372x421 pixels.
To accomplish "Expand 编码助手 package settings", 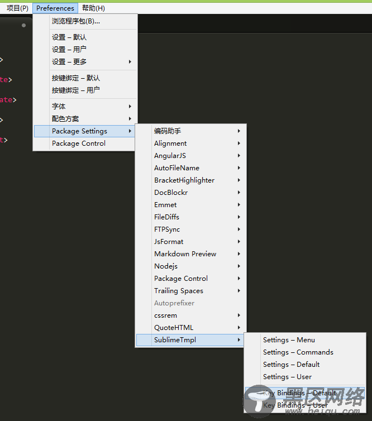I will click(190, 131).
